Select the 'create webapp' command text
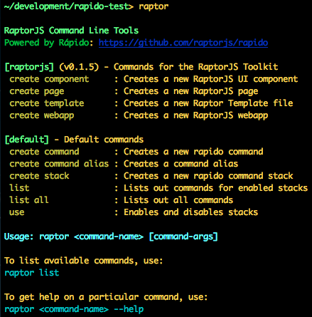The image size is (312, 317). pyautogui.click(x=42, y=115)
